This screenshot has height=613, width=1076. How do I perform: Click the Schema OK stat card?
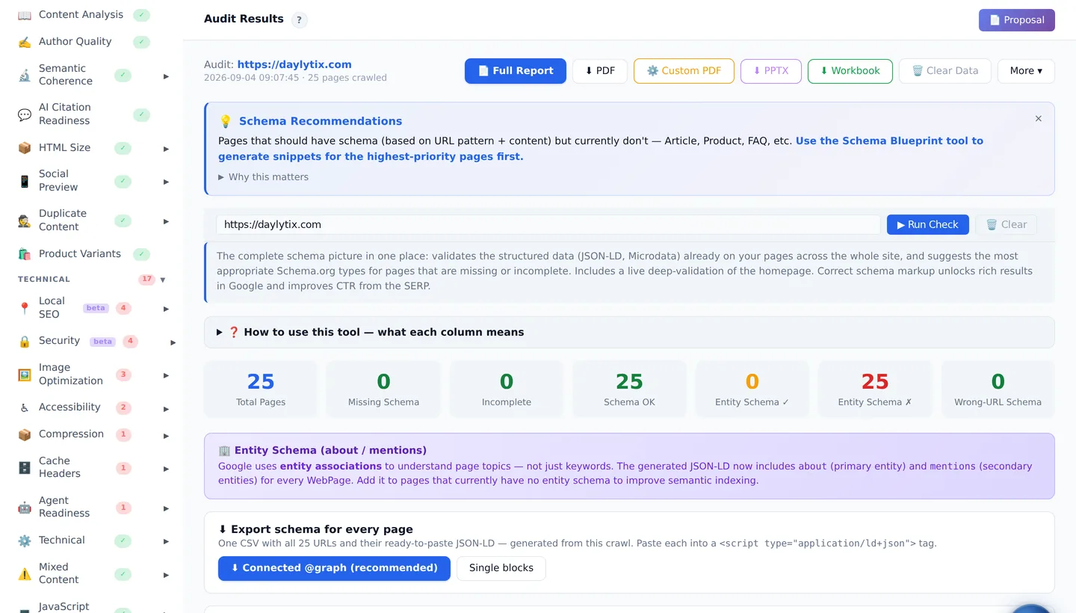(629, 389)
